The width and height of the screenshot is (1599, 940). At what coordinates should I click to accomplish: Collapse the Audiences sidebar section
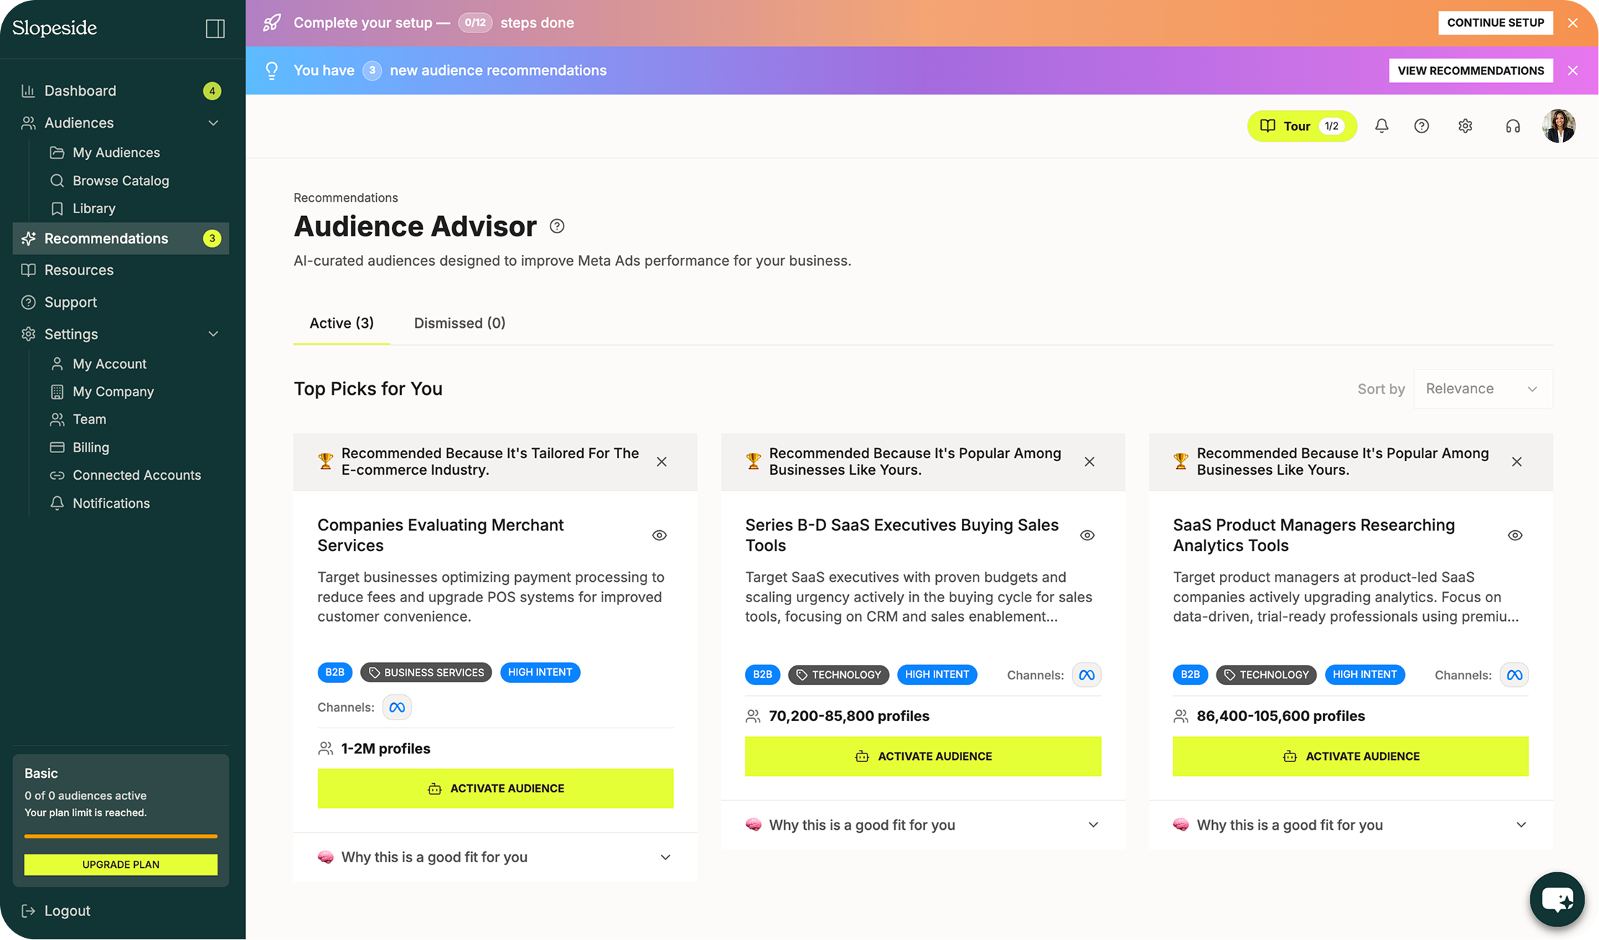click(213, 123)
